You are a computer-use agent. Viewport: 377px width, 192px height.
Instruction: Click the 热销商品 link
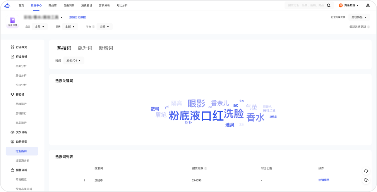point(324,180)
